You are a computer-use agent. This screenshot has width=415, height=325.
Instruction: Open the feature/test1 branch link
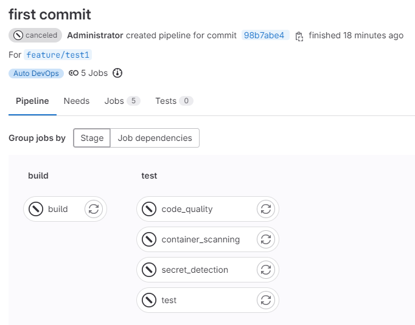pyautogui.click(x=58, y=55)
